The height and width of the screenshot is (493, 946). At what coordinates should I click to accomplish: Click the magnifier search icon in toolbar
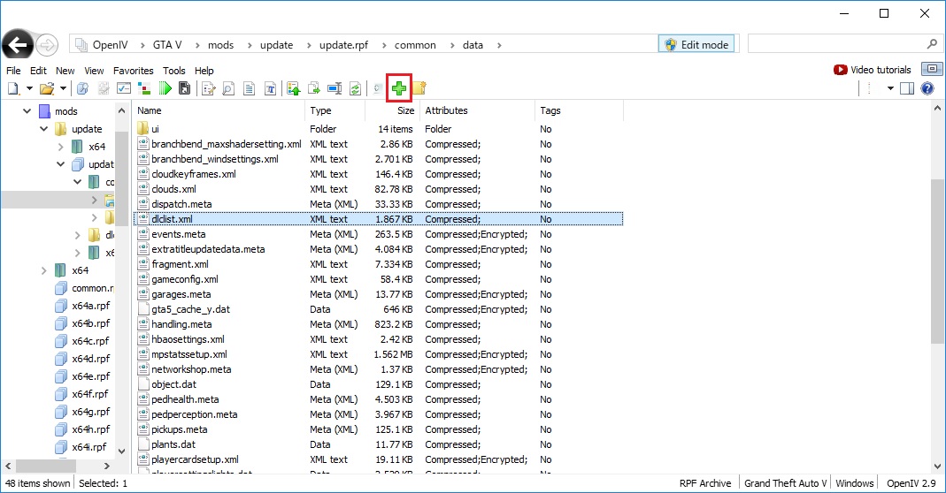[x=228, y=88]
